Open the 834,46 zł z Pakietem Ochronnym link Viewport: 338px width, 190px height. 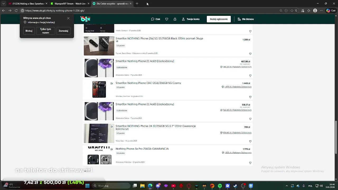[237, 133]
